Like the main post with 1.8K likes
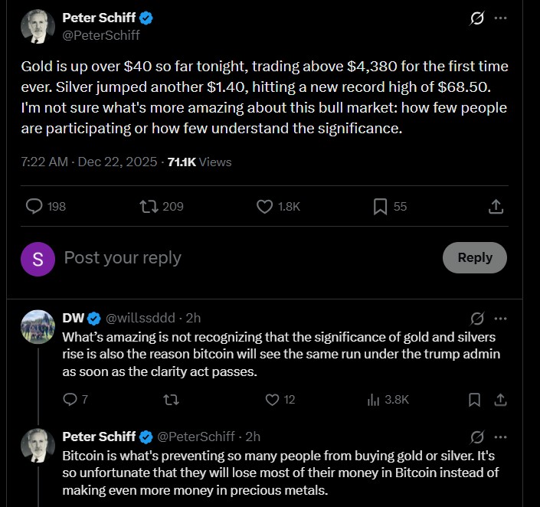The image size is (540, 507). 264,206
